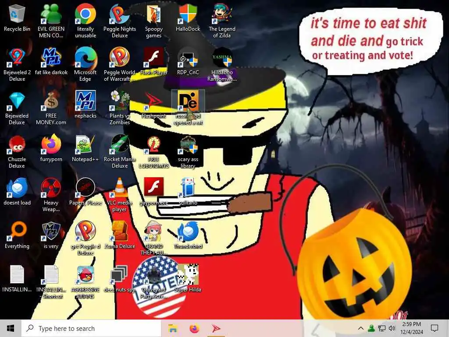Switch to Flashpoint on the taskbar
This screenshot has width=449, height=337.
216,328
